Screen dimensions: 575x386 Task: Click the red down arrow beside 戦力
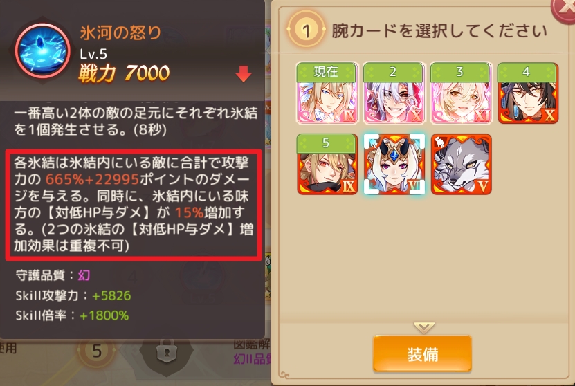click(x=244, y=74)
